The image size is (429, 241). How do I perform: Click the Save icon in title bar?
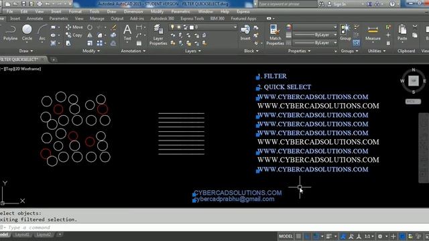click(x=23, y=4)
